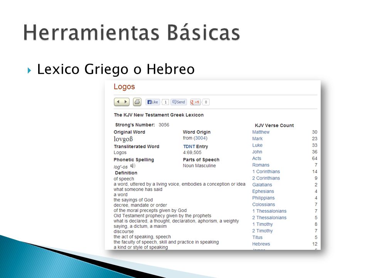This screenshot has height=278, width=370.
Task: Open the 1 Thessalonians verse link
Action: pos(269,211)
